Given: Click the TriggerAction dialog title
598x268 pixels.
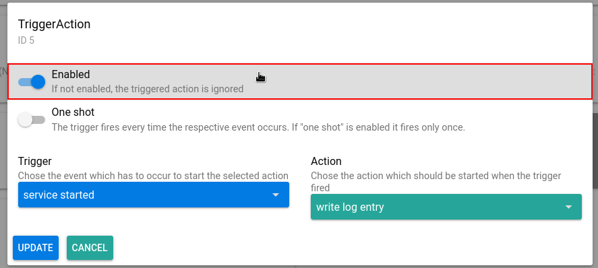Looking at the screenshot, I should click(x=54, y=24).
